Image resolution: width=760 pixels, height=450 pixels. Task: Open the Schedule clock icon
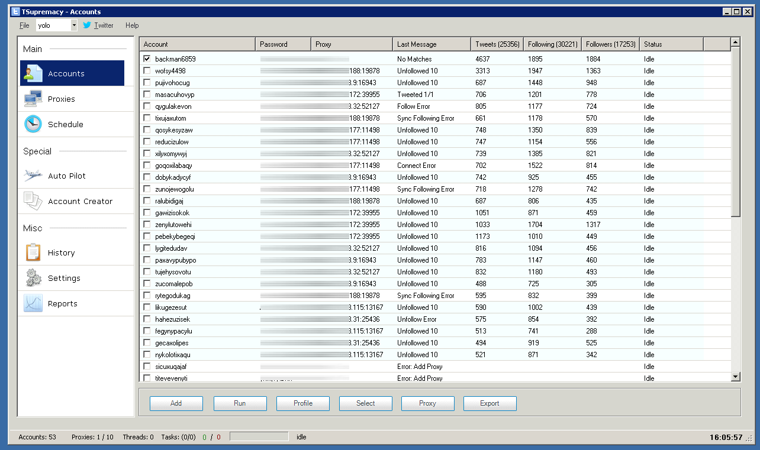click(x=33, y=124)
